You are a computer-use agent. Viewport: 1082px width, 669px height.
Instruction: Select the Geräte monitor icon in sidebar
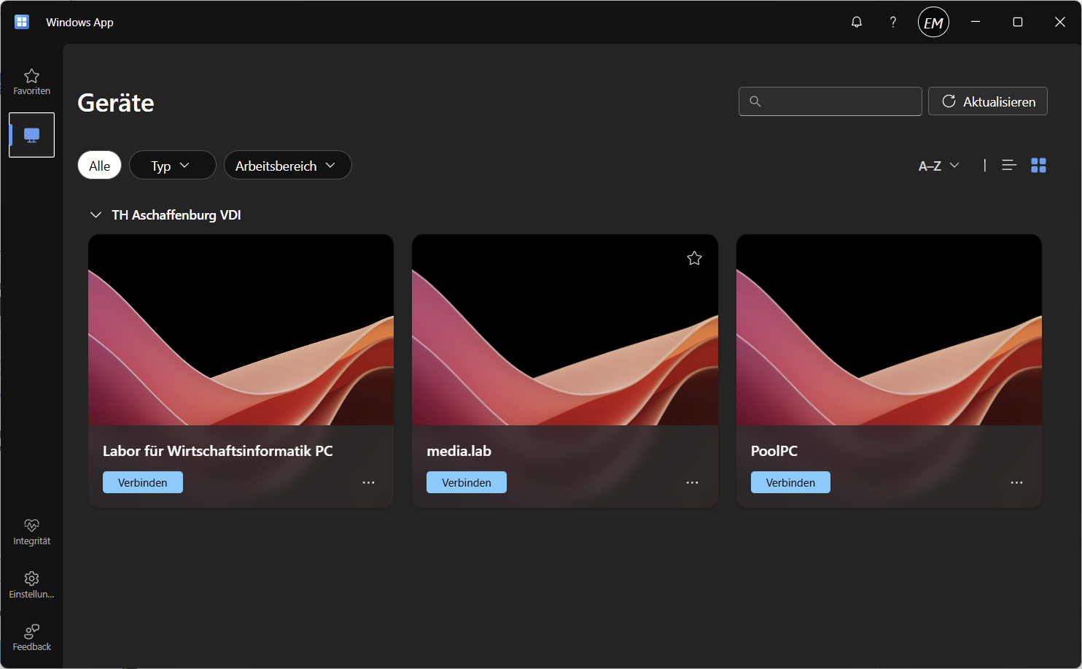coord(31,135)
